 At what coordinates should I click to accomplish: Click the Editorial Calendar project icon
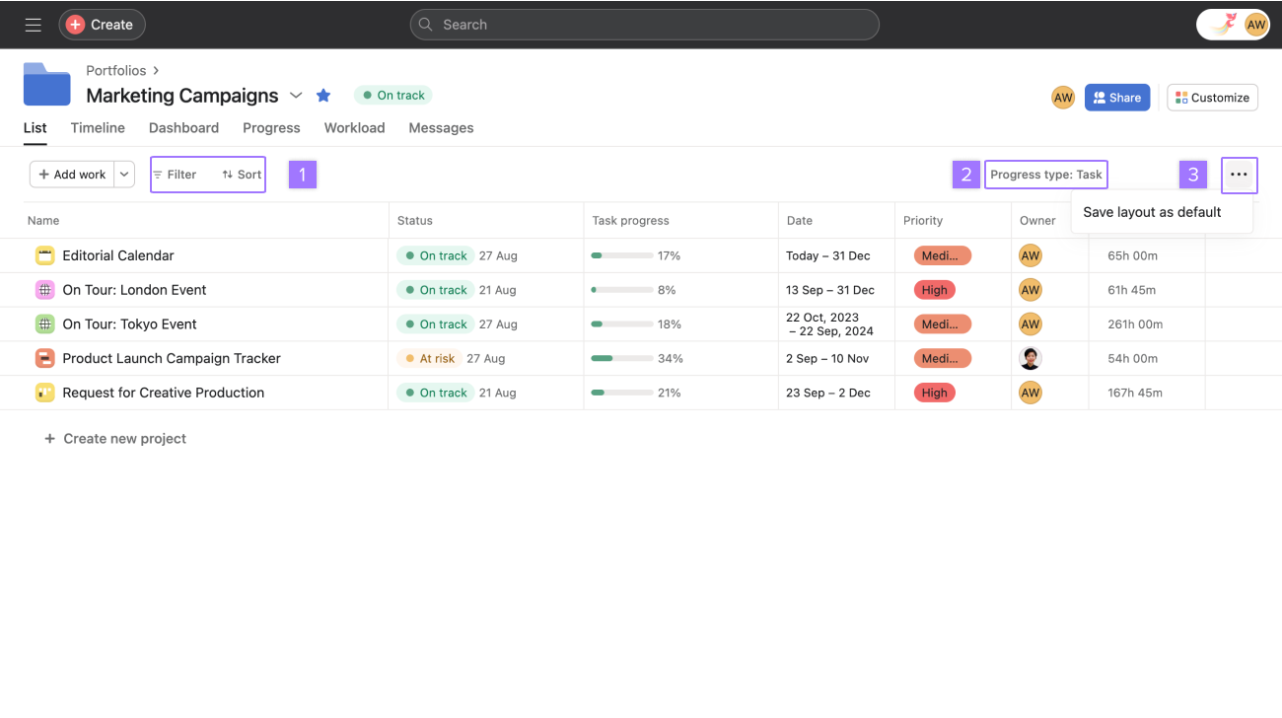(44, 254)
